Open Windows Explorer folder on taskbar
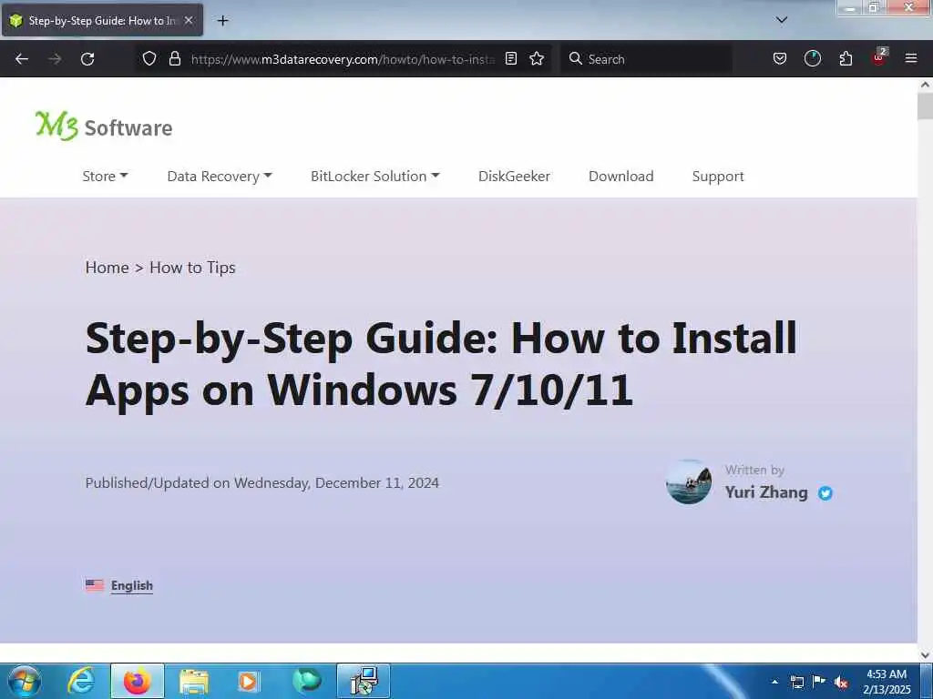The image size is (933, 699). pyautogui.click(x=193, y=682)
